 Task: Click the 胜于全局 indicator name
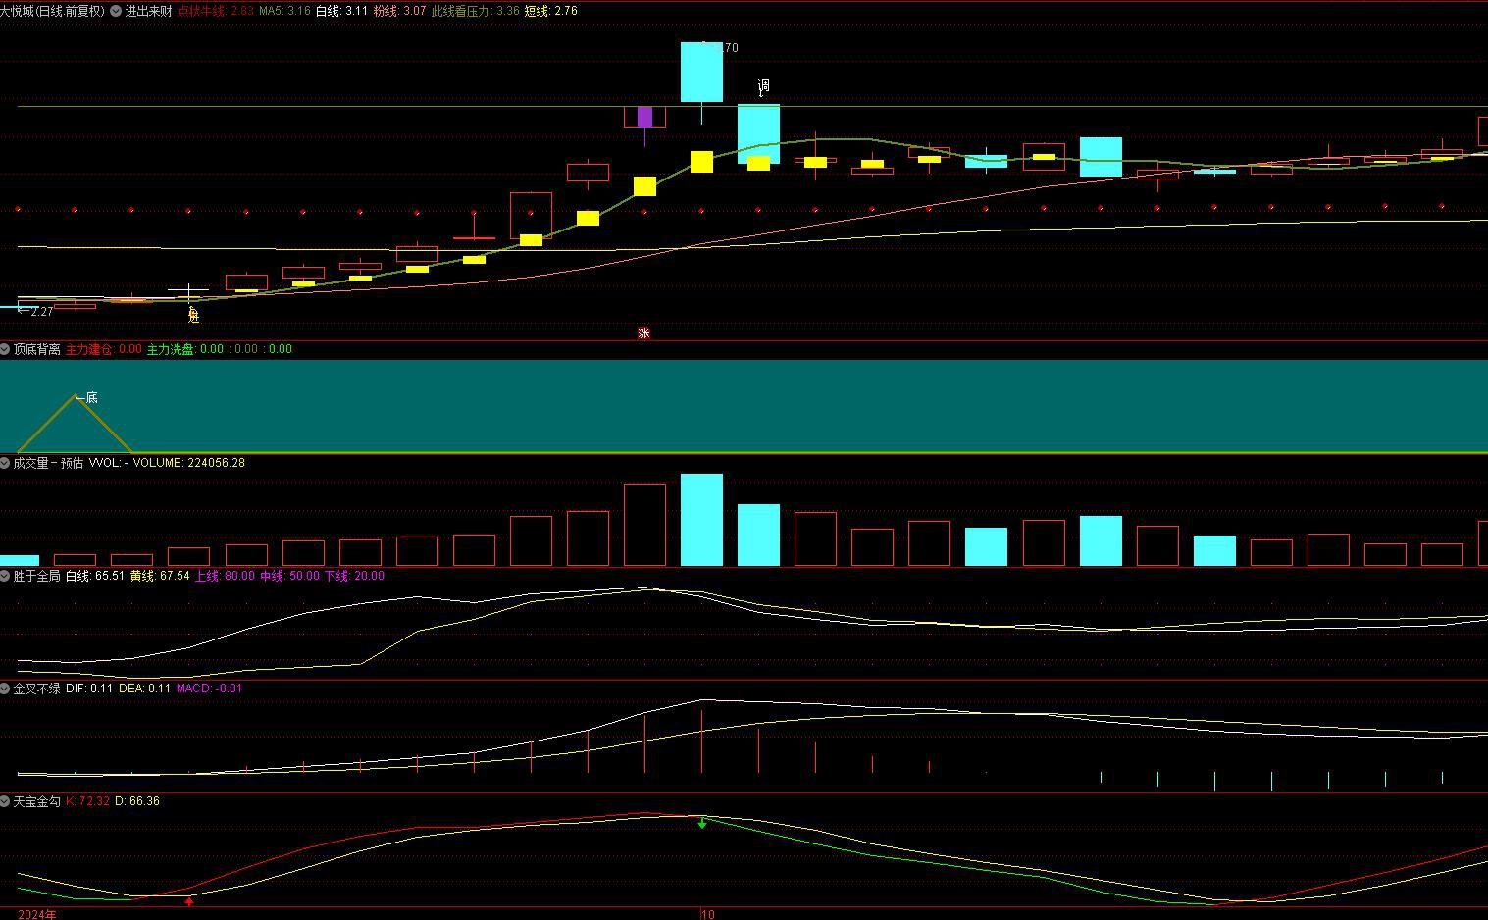pos(37,576)
